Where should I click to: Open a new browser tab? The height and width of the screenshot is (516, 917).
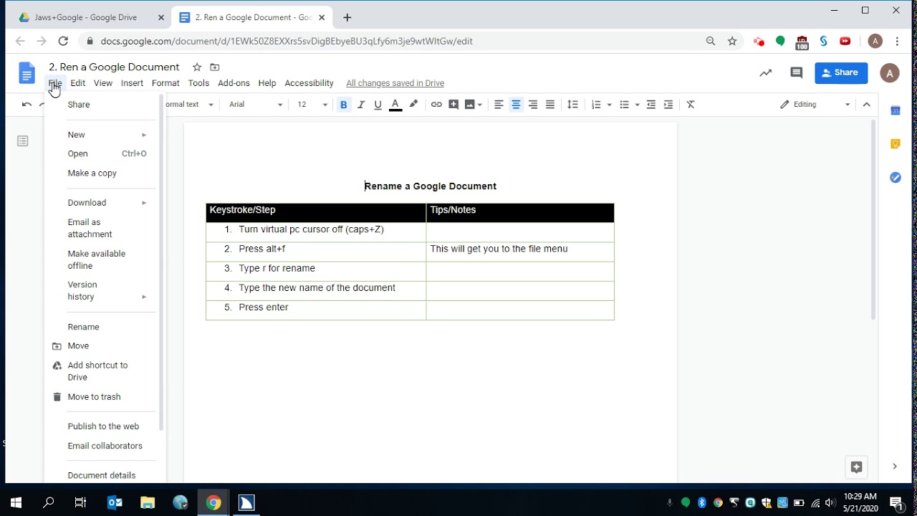pyautogui.click(x=347, y=17)
